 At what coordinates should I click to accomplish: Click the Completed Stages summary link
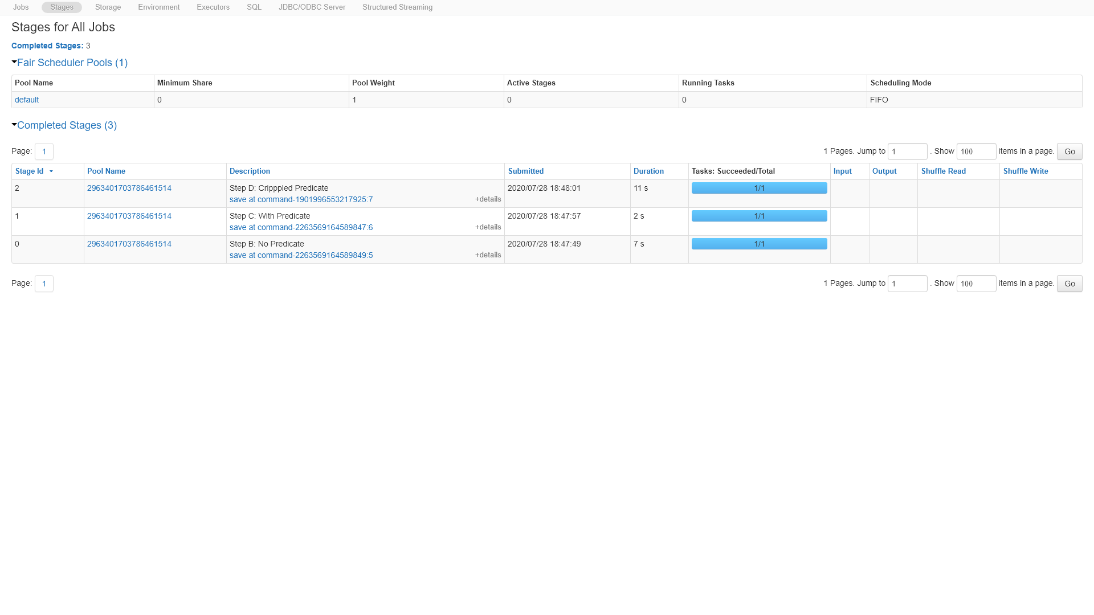click(x=47, y=46)
